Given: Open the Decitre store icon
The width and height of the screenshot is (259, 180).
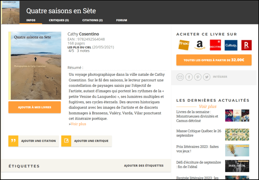Looking at the screenshot, I should (215, 45).
